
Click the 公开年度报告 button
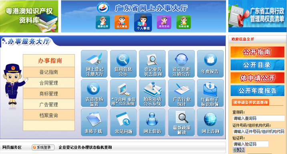pyautogui.click(x=257, y=91)
